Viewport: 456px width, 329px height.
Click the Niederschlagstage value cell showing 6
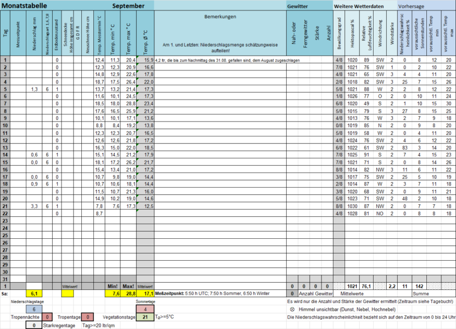tap(34, 310)
